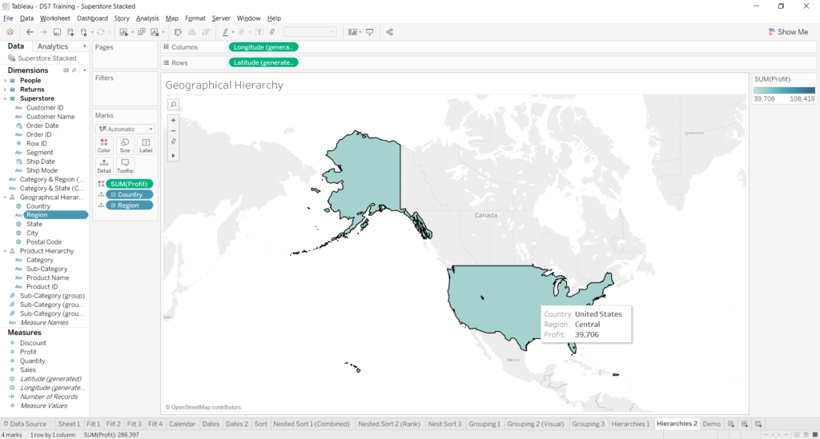Open the Detail marks card button
820x439 pixels.
(104, 166)
